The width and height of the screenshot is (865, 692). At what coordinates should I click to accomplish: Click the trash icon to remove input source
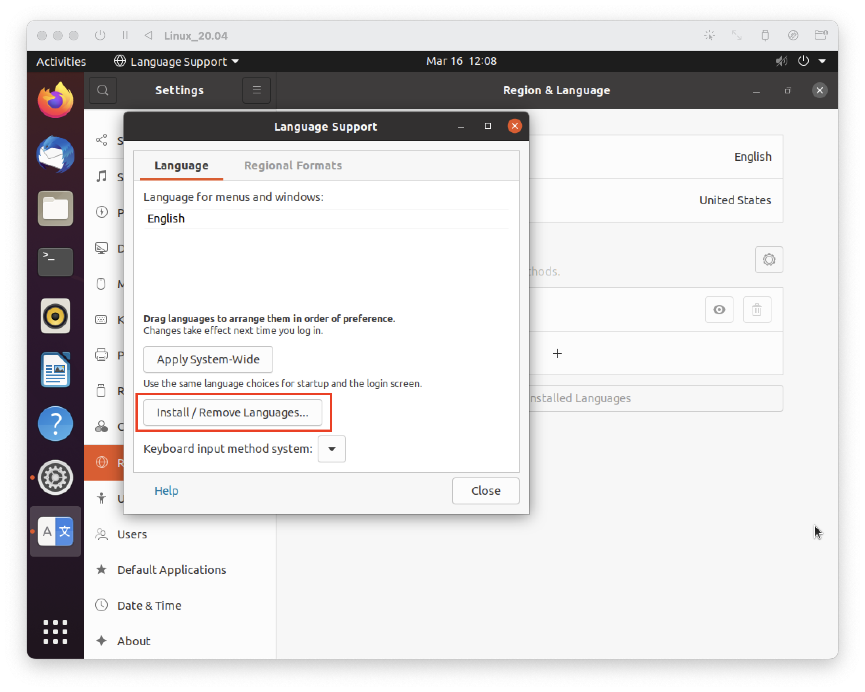tap(756, 310)
